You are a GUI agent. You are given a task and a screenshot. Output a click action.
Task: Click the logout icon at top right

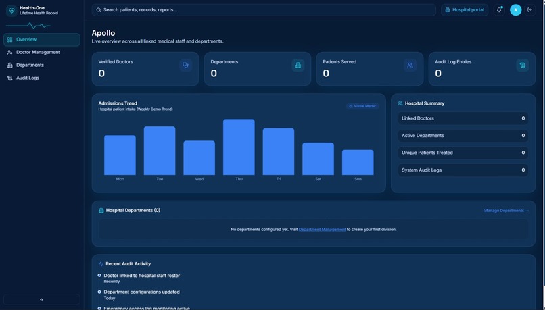click(x=529, y=10)
